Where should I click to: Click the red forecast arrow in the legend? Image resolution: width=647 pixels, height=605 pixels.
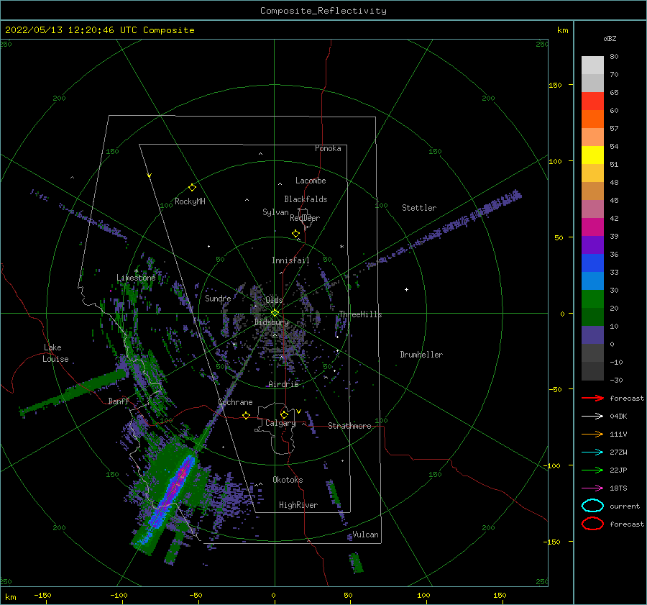[592, 398]
